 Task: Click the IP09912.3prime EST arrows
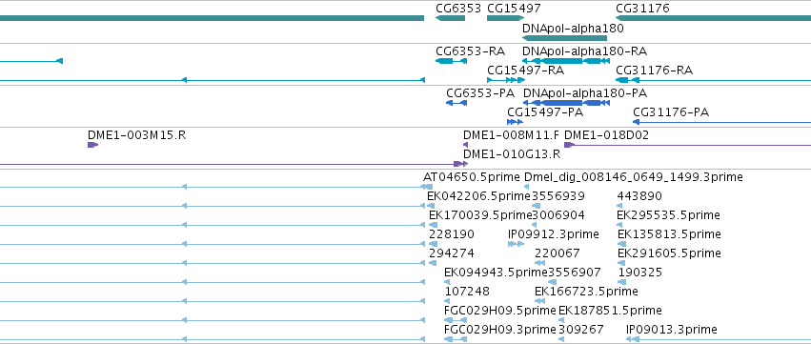[x=516, y=244]
